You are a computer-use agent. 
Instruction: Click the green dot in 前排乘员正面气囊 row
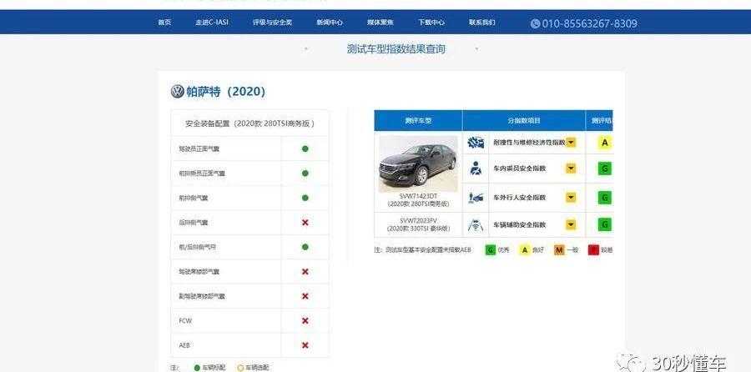click(305, 173)
